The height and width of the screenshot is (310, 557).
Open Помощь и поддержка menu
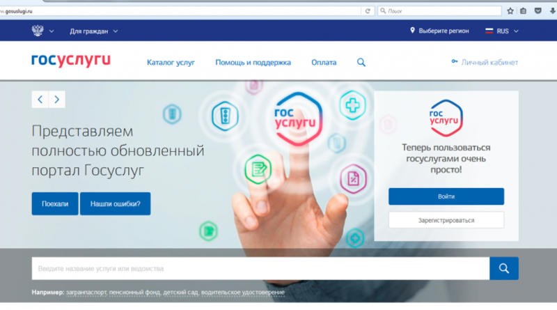[x=253, y=63]
